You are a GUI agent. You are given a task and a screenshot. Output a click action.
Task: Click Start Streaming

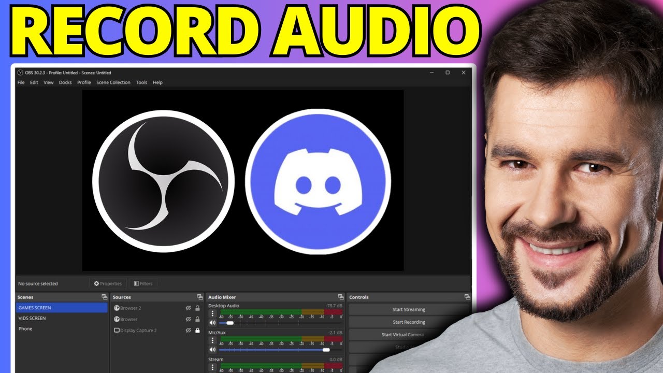tap(409, 309)
